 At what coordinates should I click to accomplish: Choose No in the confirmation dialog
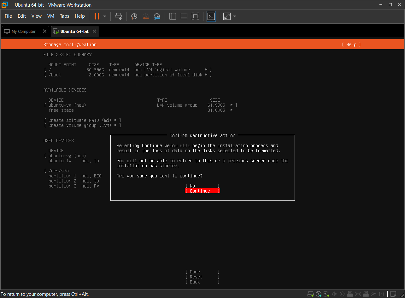click(202, 186)
